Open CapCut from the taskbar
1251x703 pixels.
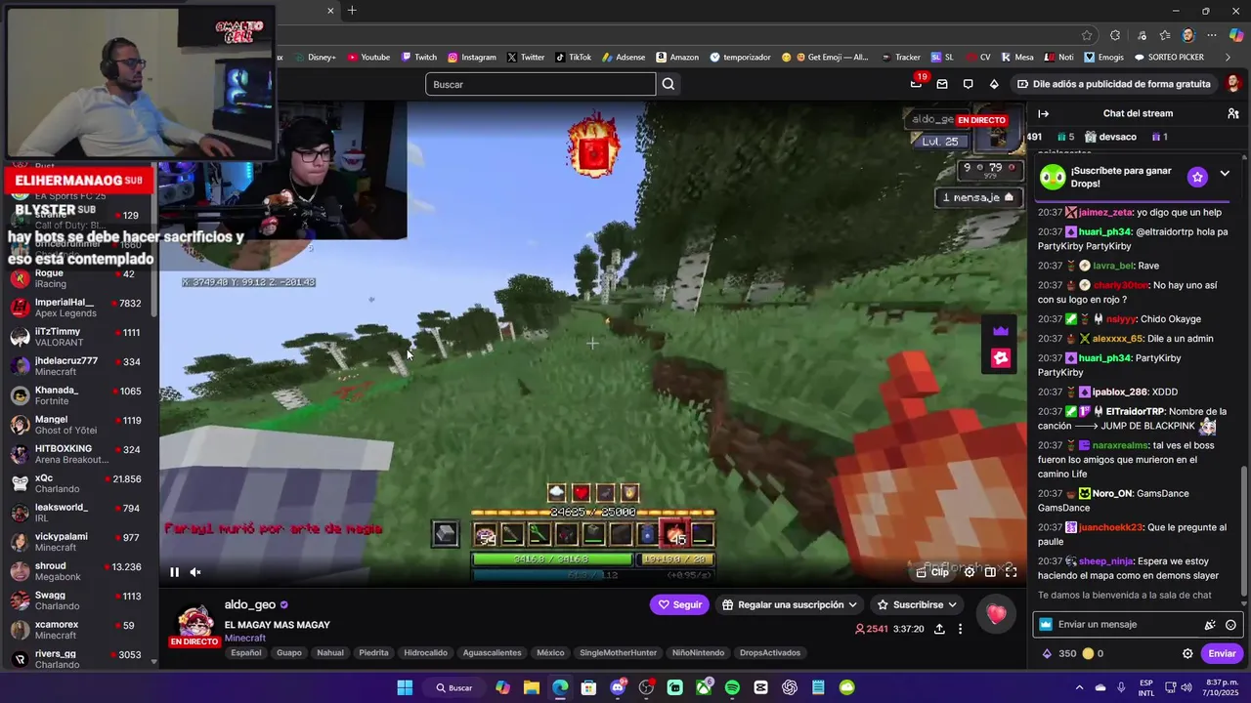tap(760, 687)
